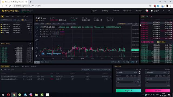This screenshot has width=173, height=97.
Task: Switch to the Trade History tab
Action: click(25, 66)
